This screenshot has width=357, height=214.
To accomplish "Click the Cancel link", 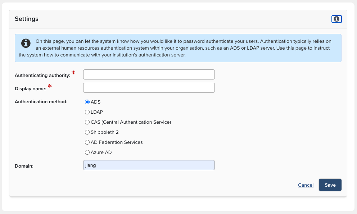I will click(x=306, y=185).
